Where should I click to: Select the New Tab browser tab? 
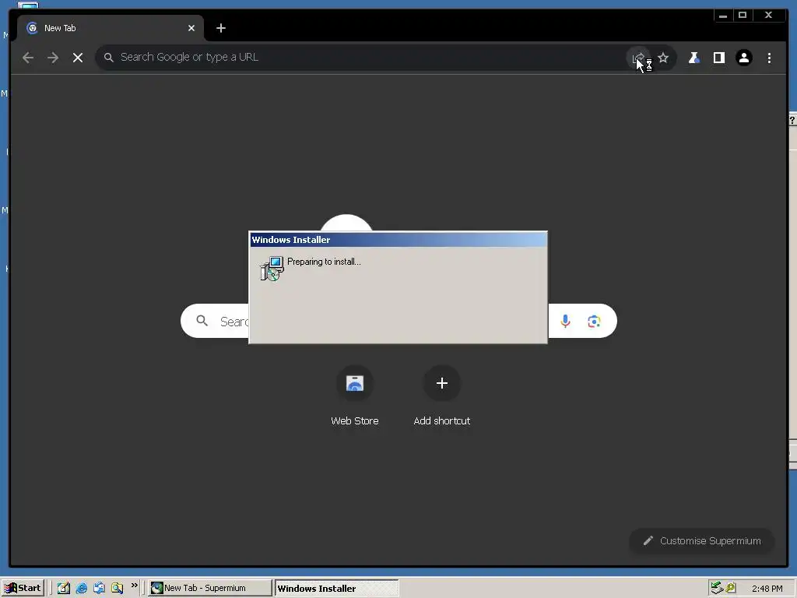click(x=109, y=28)
